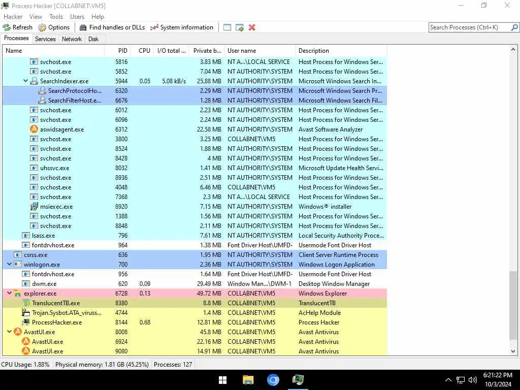The height and width of the screenshot is (390, 520).
Task: Switch to the Network tab
Action: 72,39
